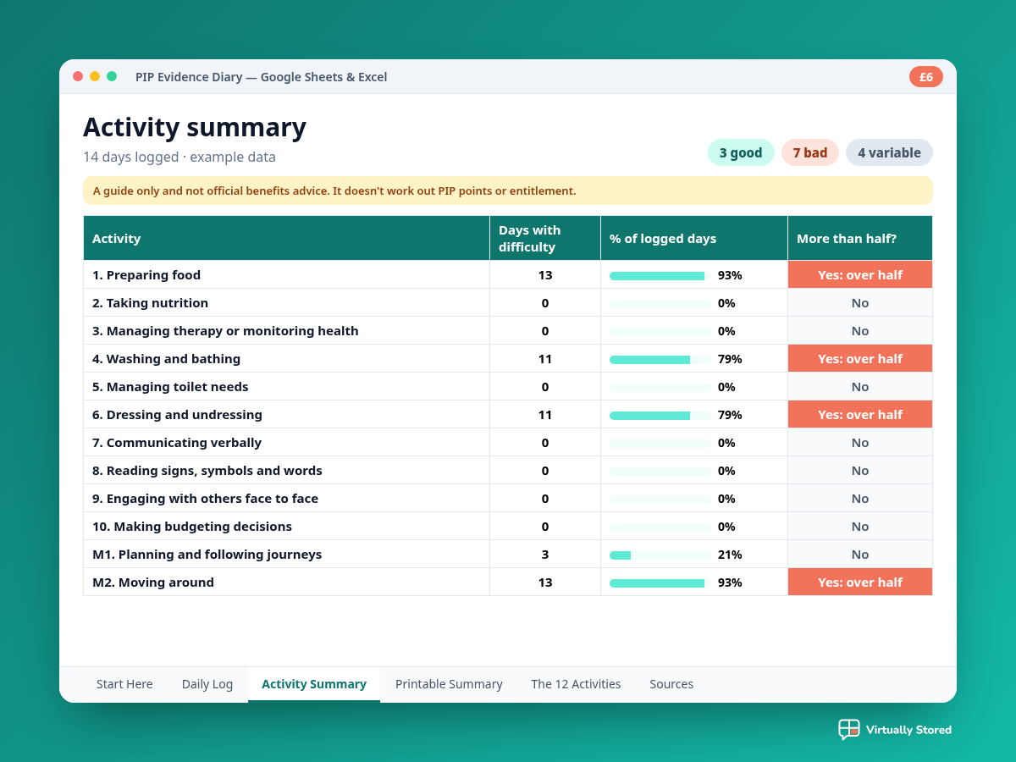This screenshot has height=762, width=1016.
Task: Click the Virtually Stored logo icon
Action: pos(848,729)
